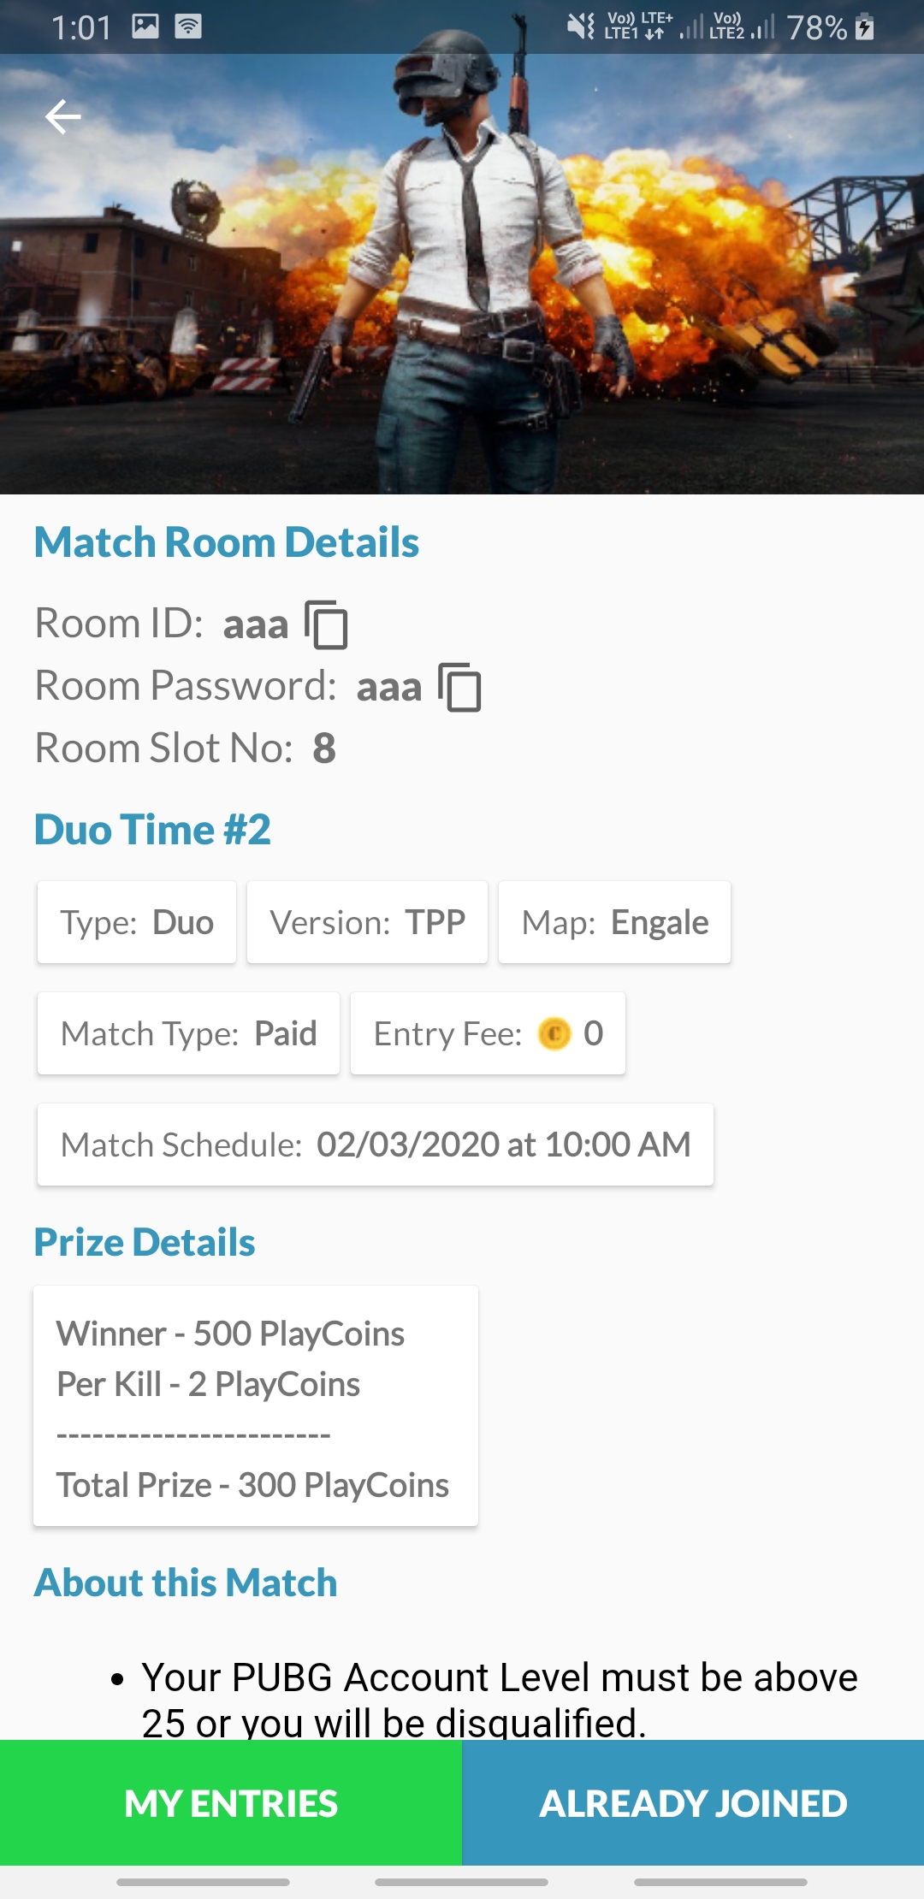Tap the Room Slot No value
924x1899 pixels.
tap(324, 748)
